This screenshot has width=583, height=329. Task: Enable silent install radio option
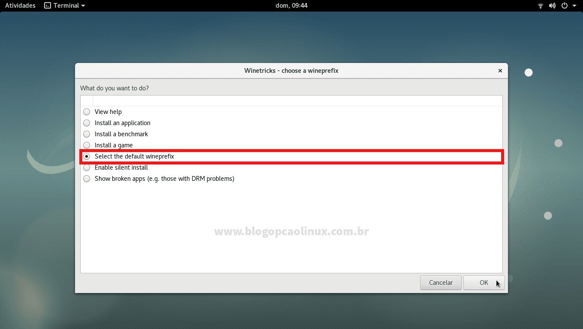tap(87, 167)
